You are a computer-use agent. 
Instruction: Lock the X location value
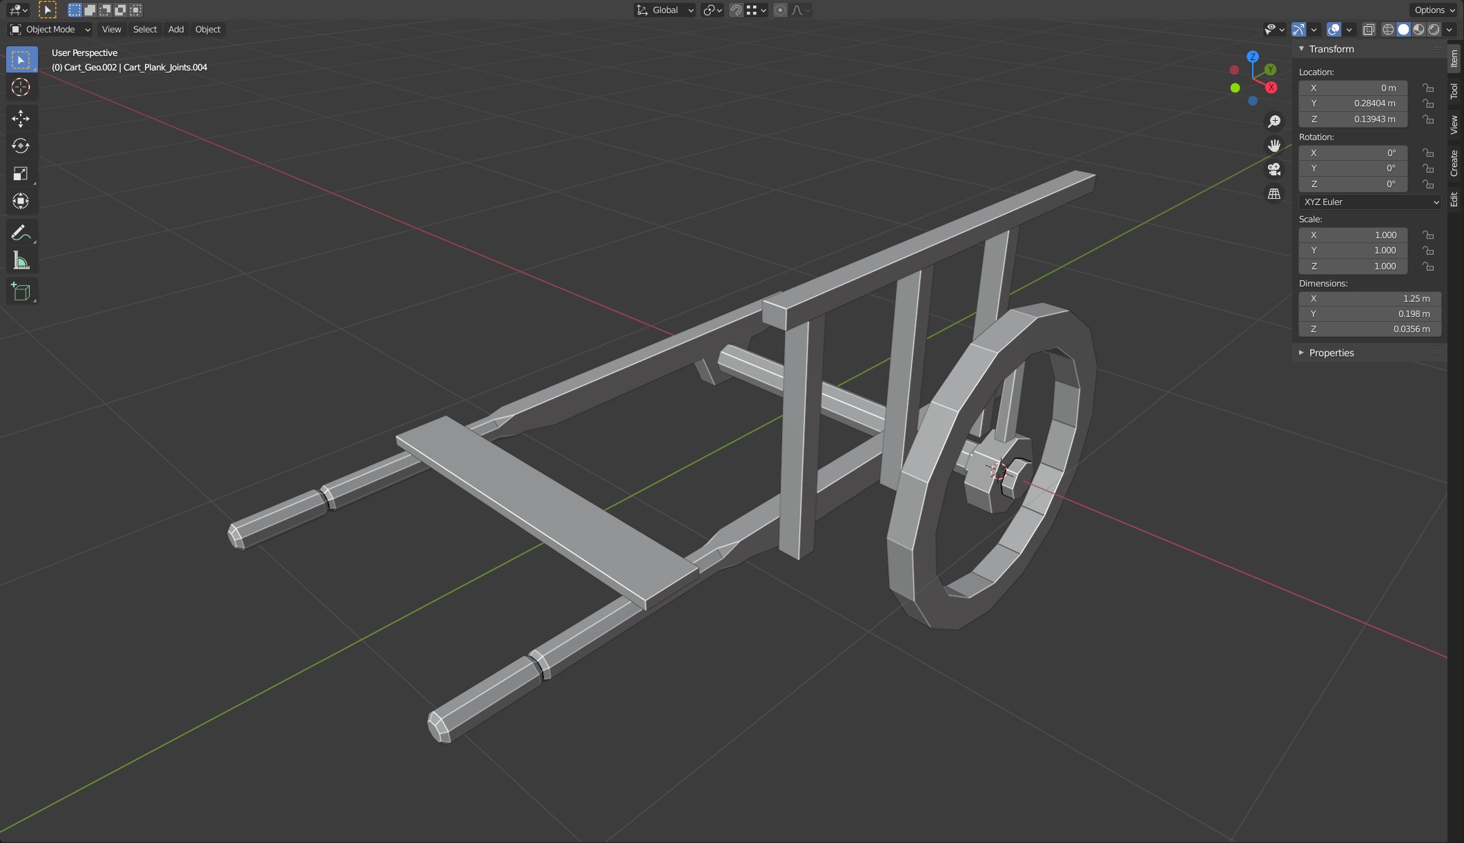click(x=1428, y=88)
